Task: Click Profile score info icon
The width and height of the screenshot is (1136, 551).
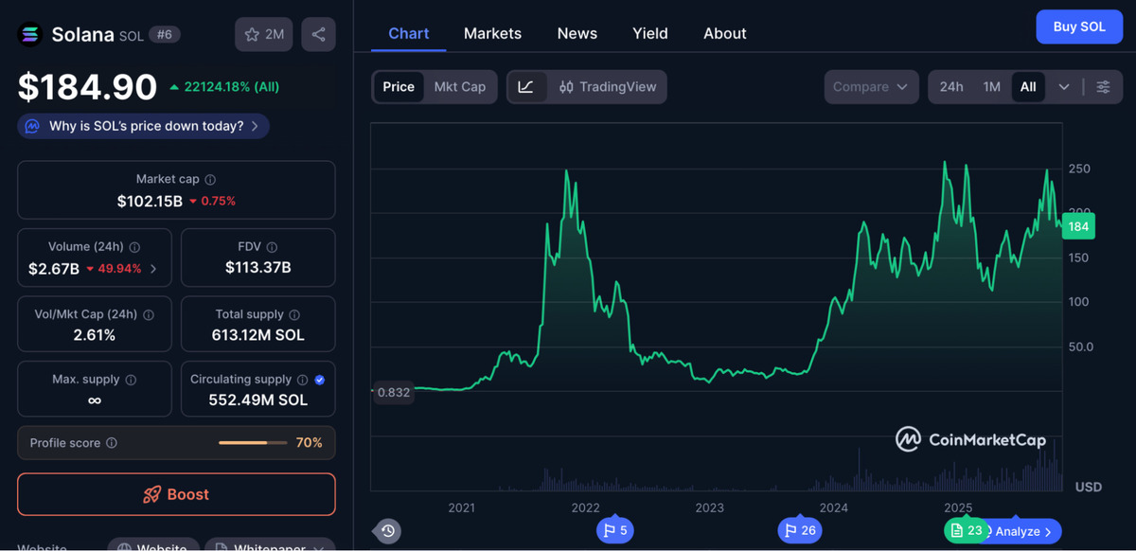Action: (112, 443)
